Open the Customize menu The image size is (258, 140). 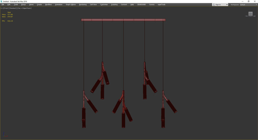click(104, 5)
